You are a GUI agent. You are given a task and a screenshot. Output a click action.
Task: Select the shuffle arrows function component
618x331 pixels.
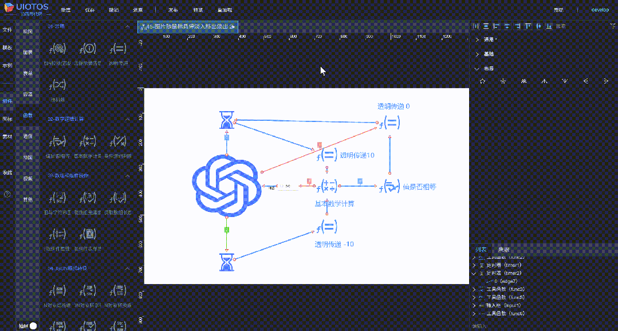pyautogui.click(x=57, y=85)
